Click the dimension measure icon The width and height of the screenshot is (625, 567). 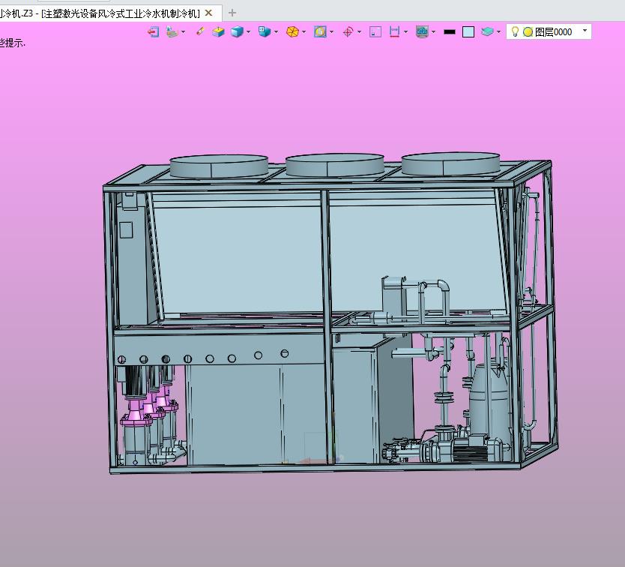(x=395, y=32)
